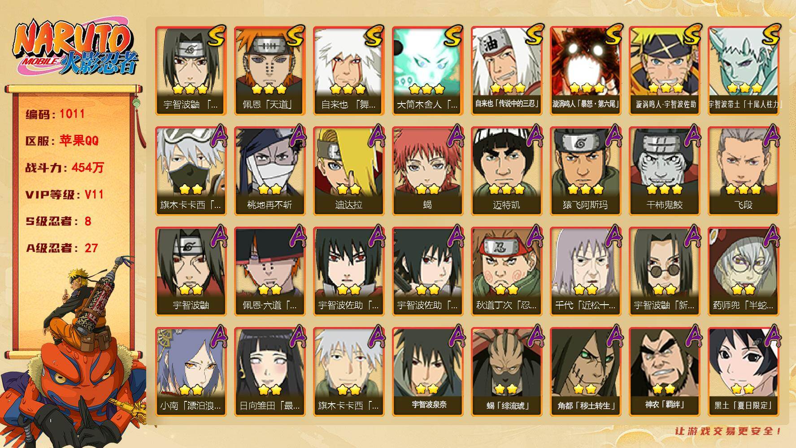The image size is (796, 448).
Task: Choose the 干柿鬼鲛 ninja card
Action: click(x=664, y=171)
